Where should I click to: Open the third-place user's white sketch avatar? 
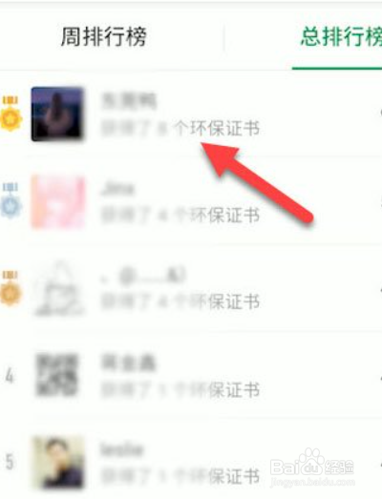[x=59, y=289]
